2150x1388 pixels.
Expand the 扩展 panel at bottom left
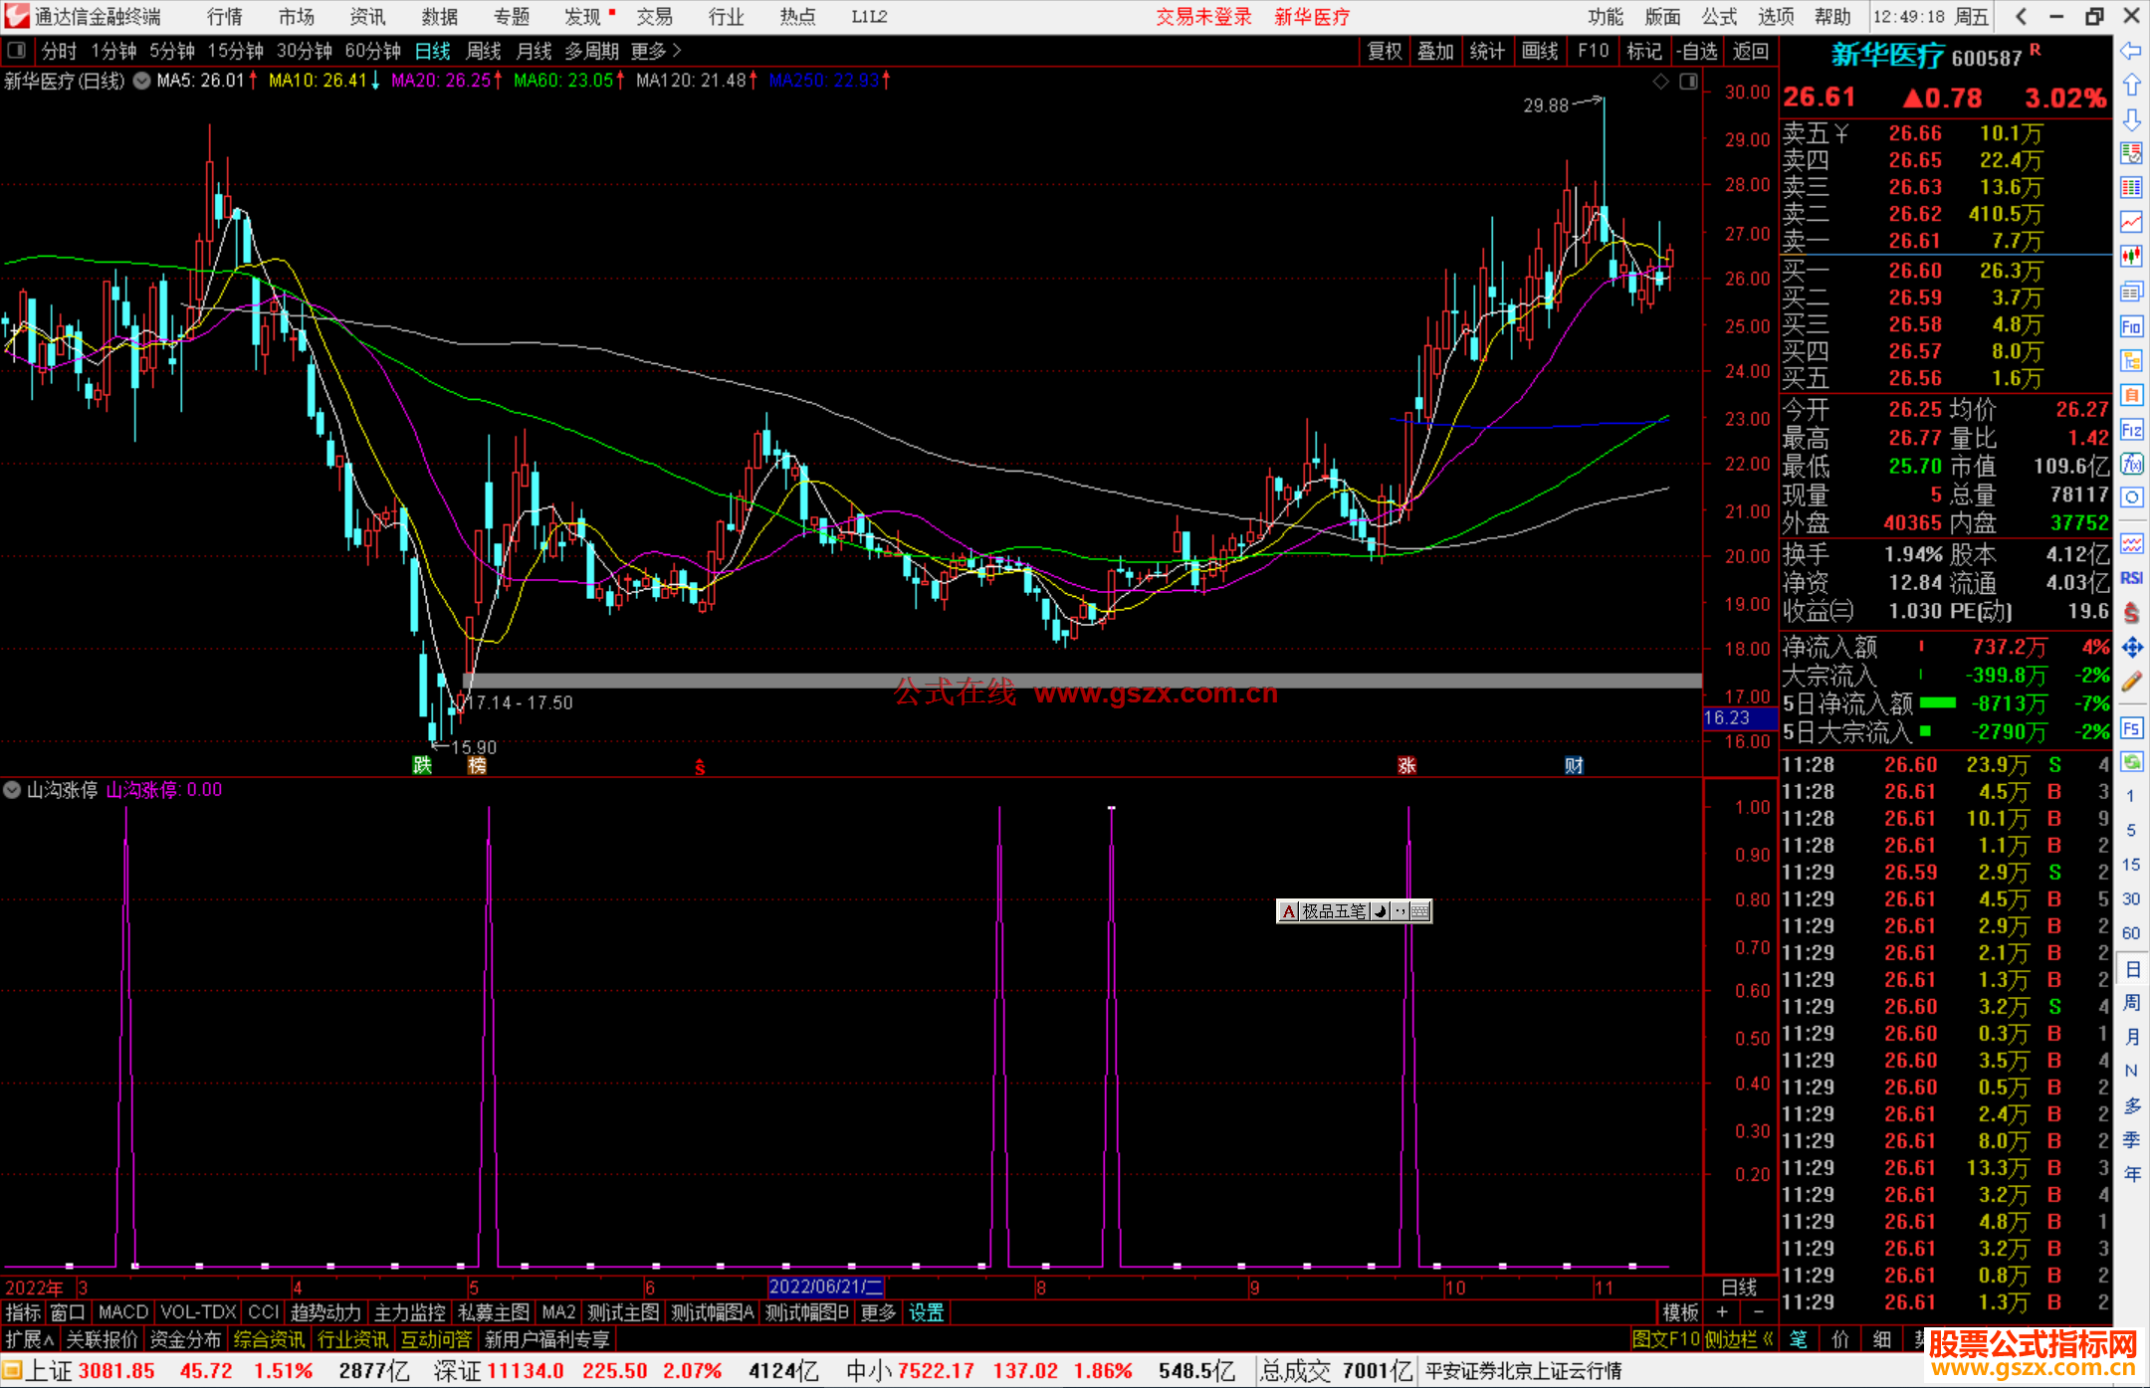point(30,1339)
